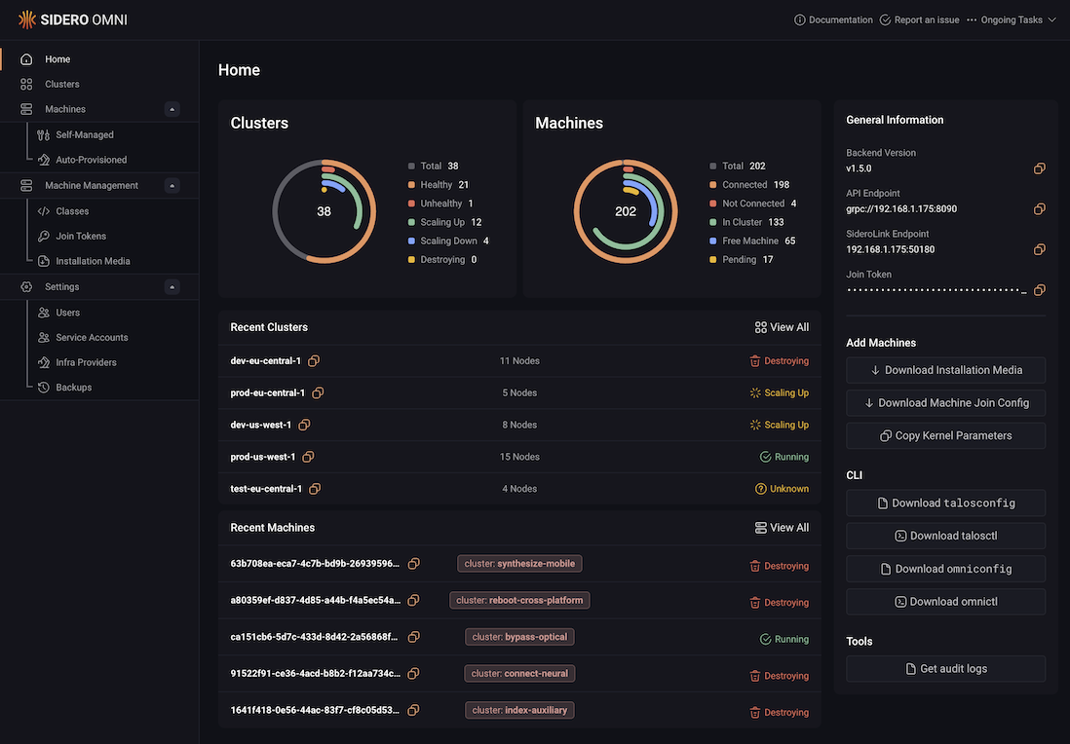Click the synthesize-mobile cluster tag
The height and width of the screenshot is (744, 1070).
tap(519, 564)
